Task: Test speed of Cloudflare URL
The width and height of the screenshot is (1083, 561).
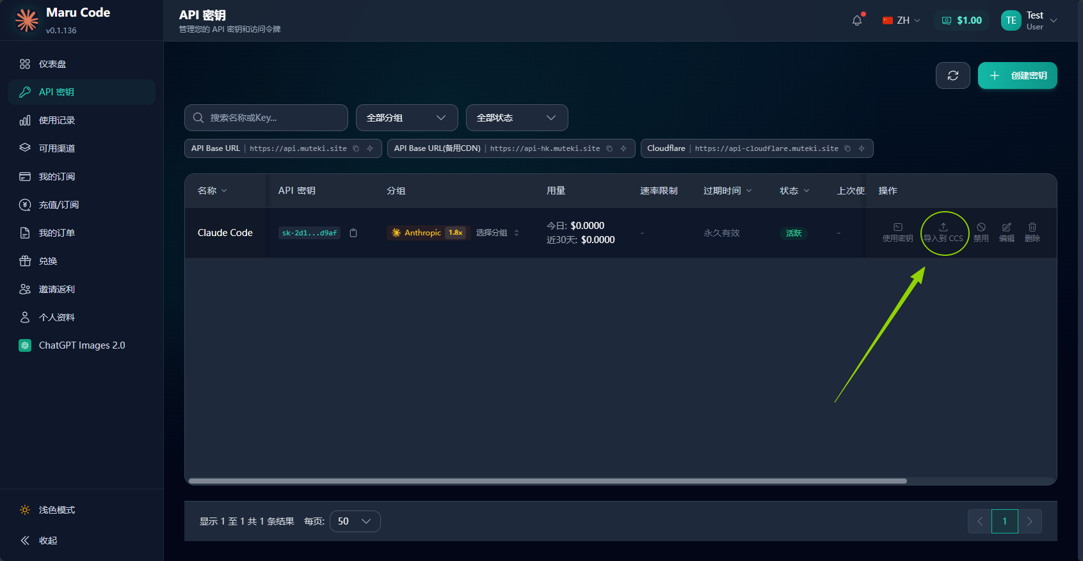Action: (x=862, y=148)
